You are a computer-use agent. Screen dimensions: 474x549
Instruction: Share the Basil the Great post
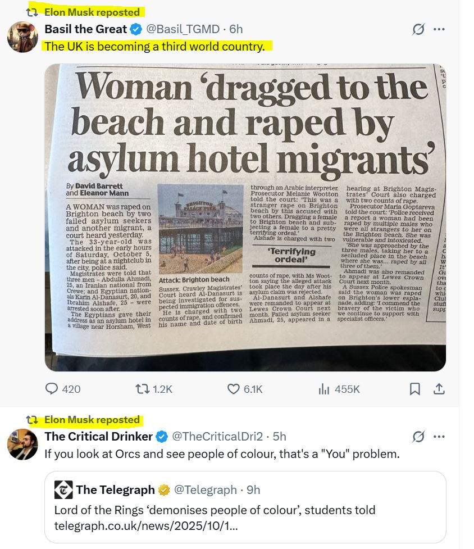[439, 388]
